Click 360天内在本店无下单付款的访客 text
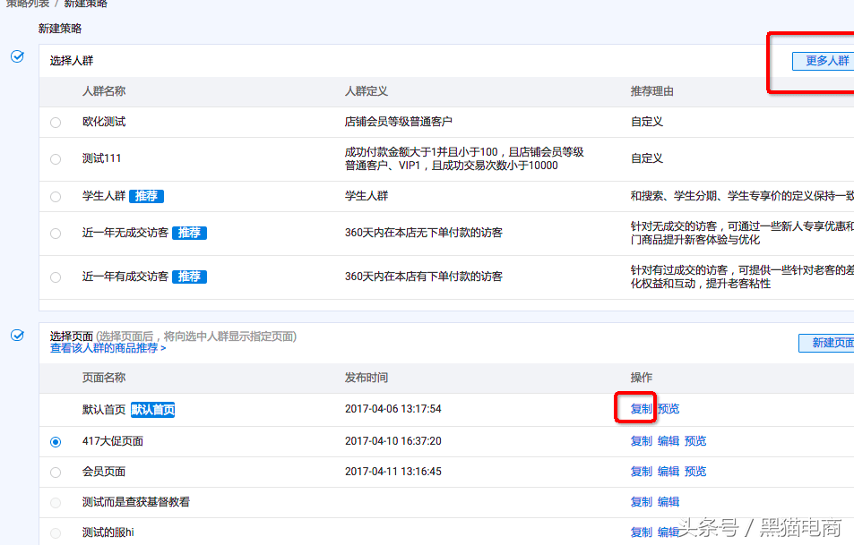The image size is (854, 545). coord(424,233)
